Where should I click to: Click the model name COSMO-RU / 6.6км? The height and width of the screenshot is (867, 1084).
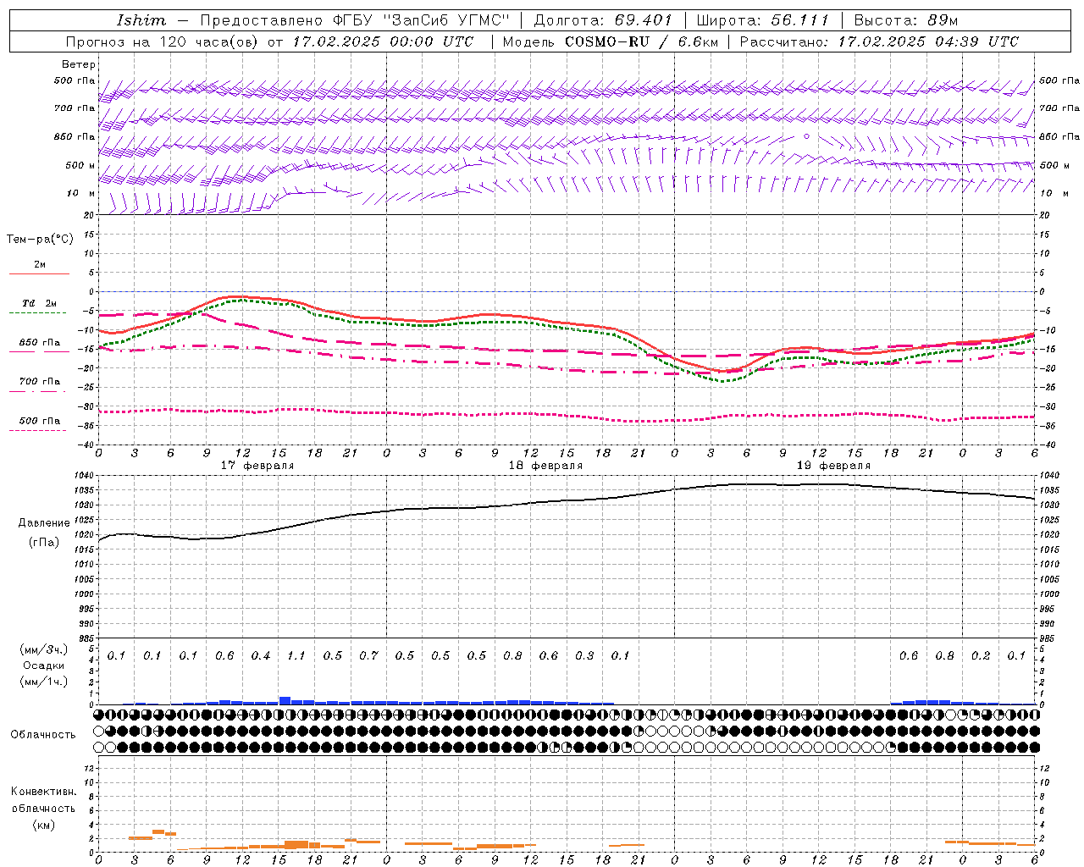pos(642,41)
